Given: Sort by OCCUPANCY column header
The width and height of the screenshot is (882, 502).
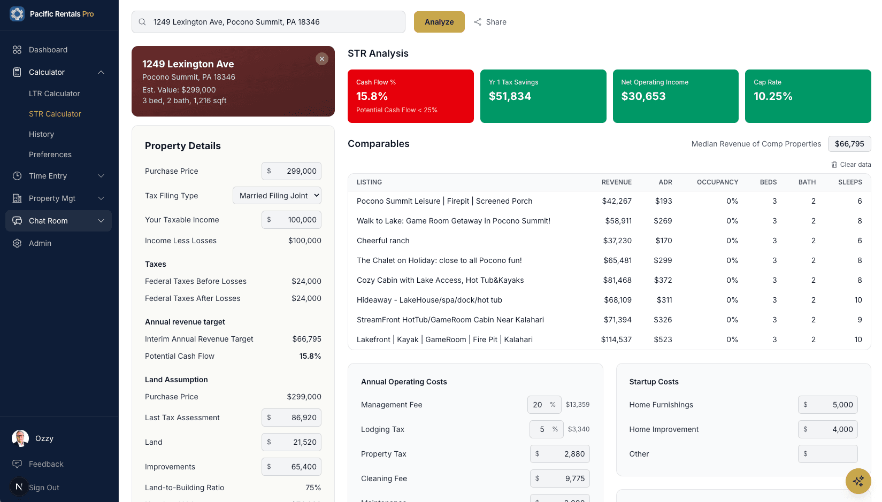Looking at the screenshot, I should (x=717, y=182).
